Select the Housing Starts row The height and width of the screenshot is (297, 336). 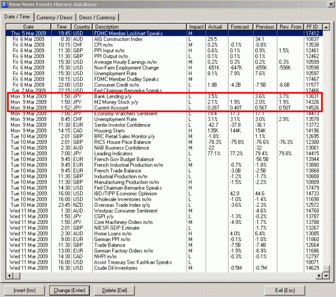[x=165, y=131]
